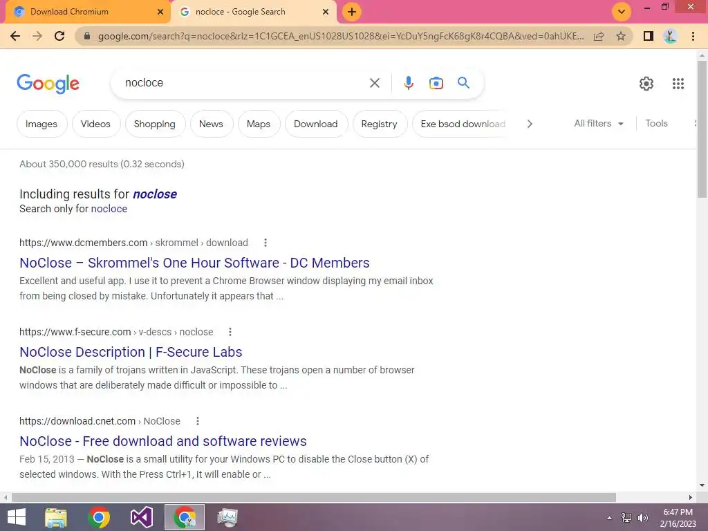Select the active Chromium taskbar window

coord(184,517)
